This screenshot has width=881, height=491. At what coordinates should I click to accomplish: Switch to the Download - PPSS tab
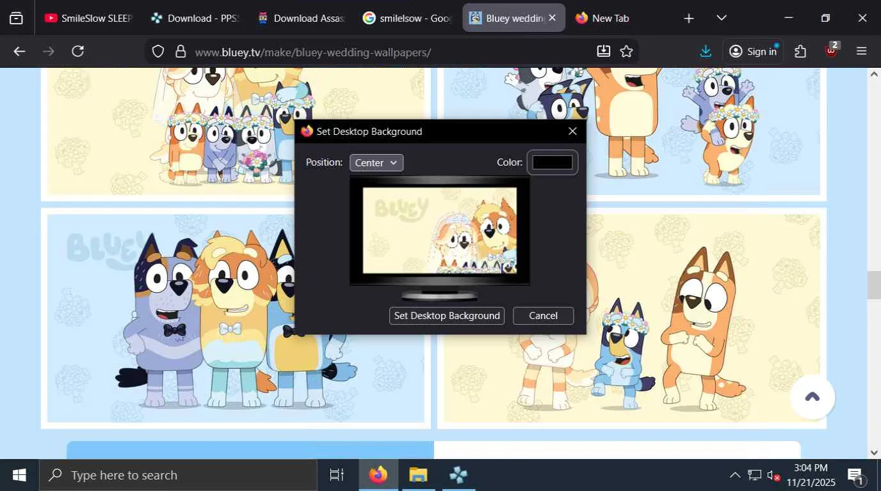point(194,18)
